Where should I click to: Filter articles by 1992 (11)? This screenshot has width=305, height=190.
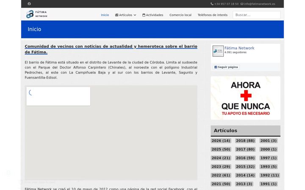point(269,175)
